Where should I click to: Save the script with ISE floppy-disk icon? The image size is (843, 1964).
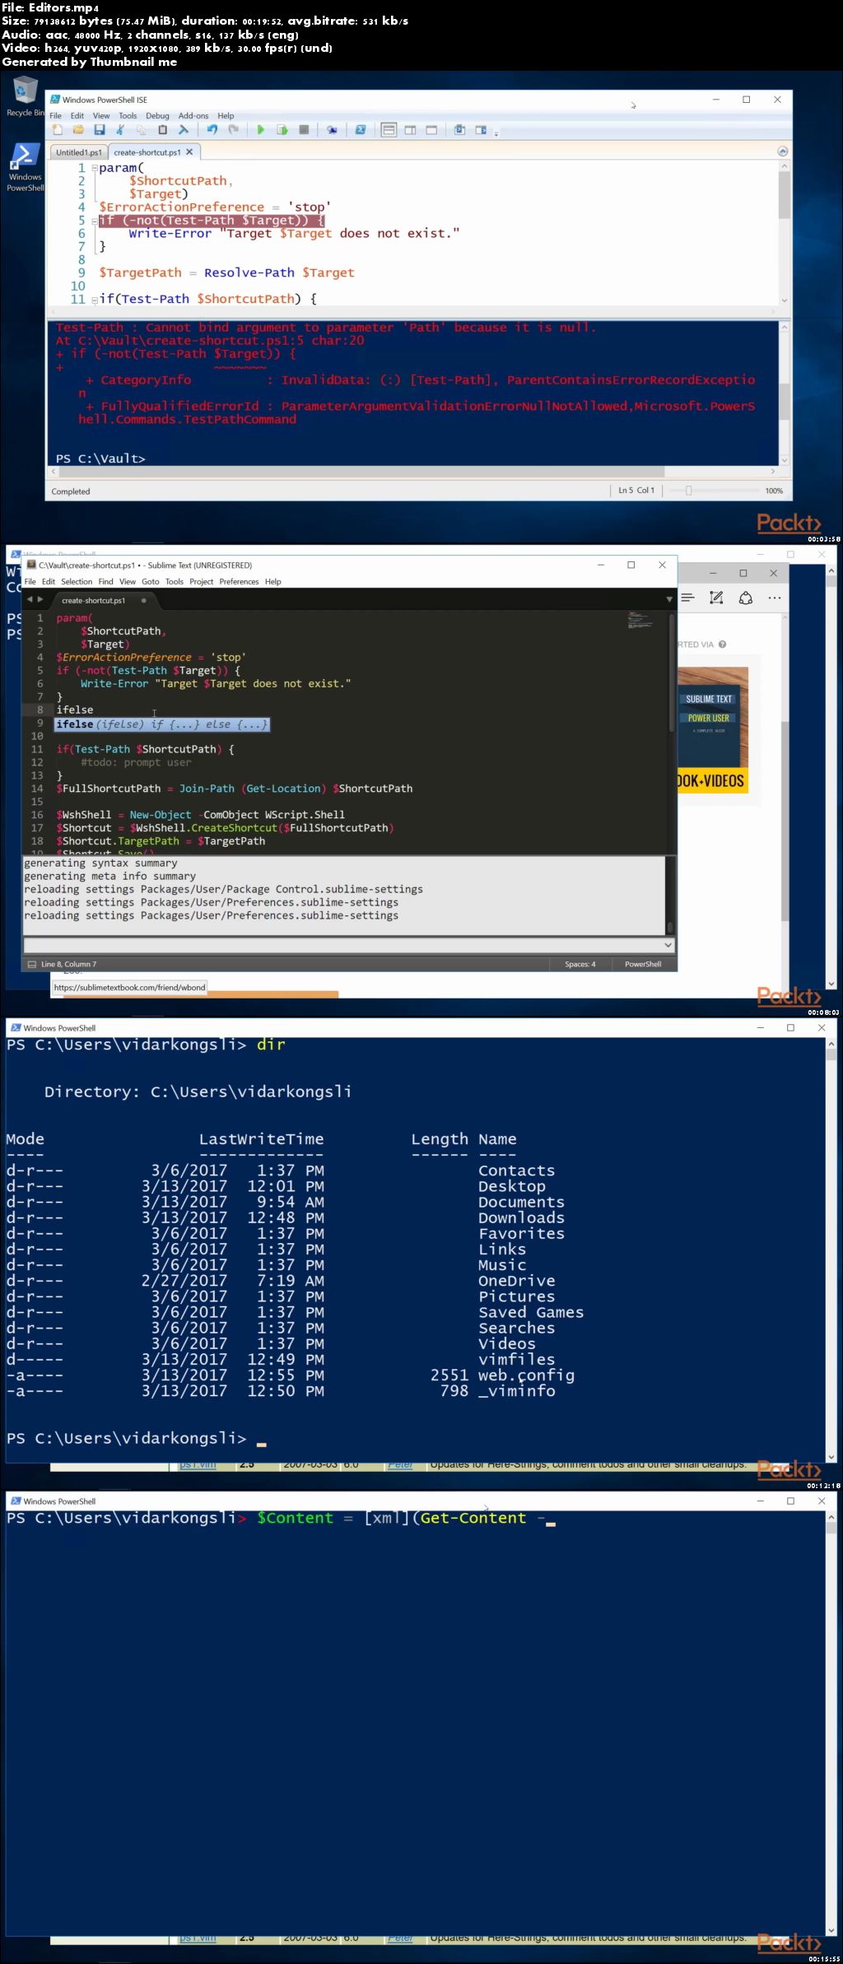(100, 130)
